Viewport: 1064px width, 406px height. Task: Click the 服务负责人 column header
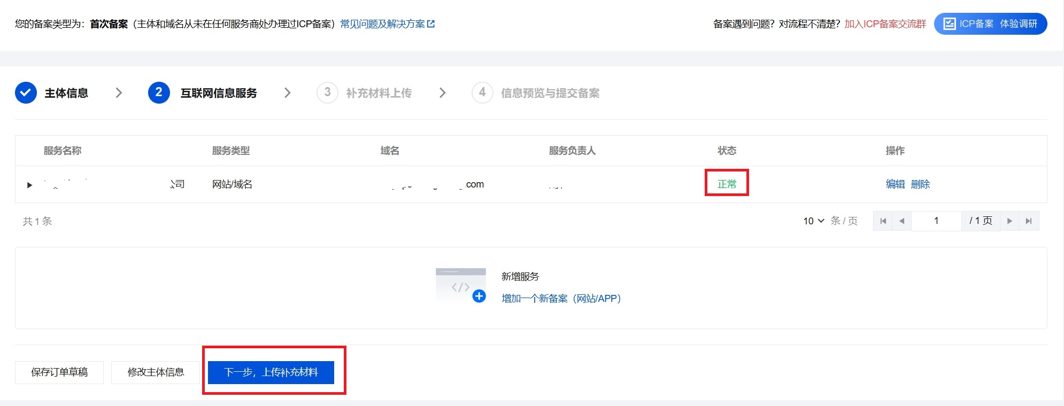pos(572,151)
